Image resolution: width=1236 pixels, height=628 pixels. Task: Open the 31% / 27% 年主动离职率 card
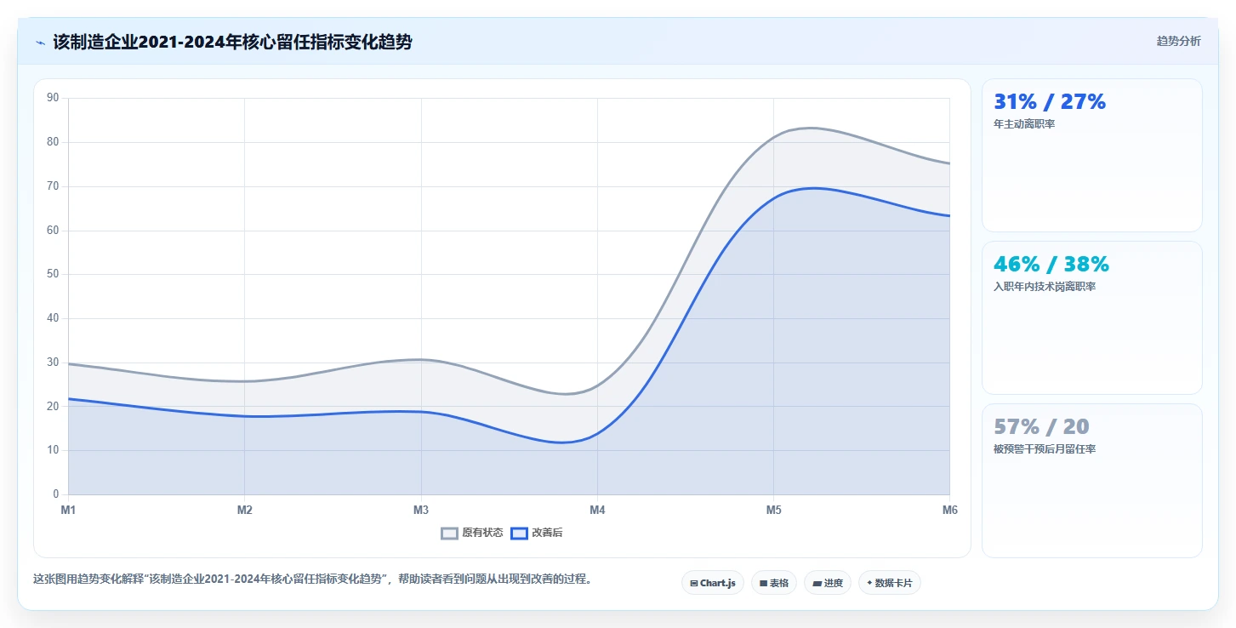(x=1092, y=155)
